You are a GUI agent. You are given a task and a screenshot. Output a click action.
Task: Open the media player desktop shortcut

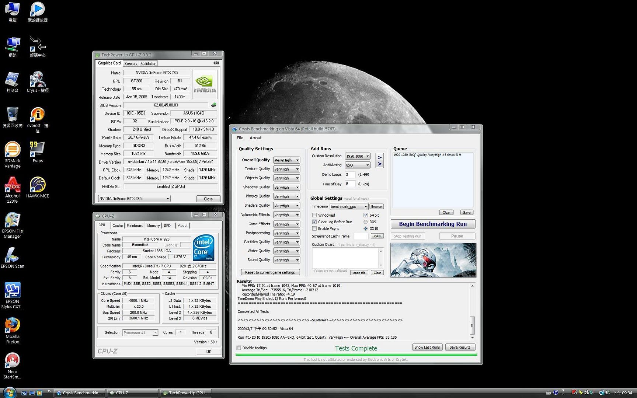click(x=37, y=12)
